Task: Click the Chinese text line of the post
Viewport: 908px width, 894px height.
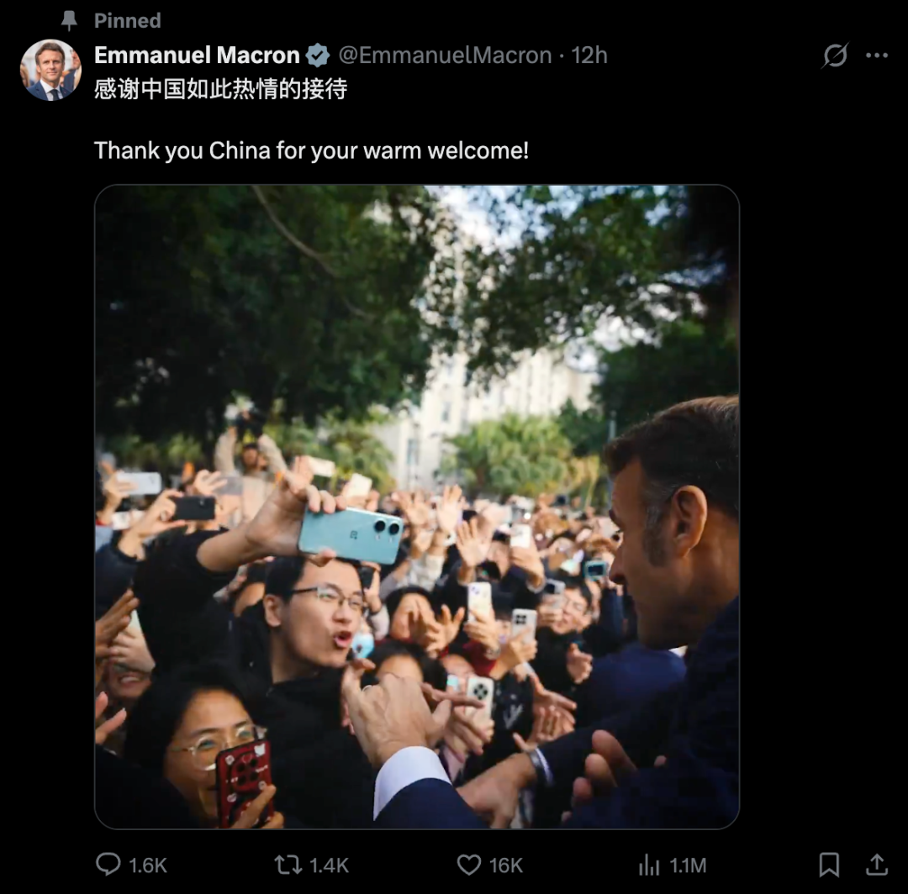Action: (220, 89)
